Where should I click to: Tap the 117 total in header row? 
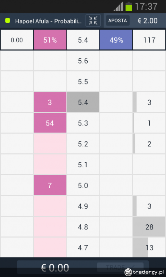coord(149,40)
